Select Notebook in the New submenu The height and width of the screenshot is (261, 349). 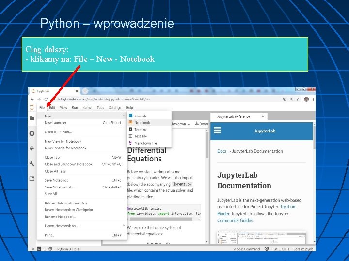pos(149,122)
